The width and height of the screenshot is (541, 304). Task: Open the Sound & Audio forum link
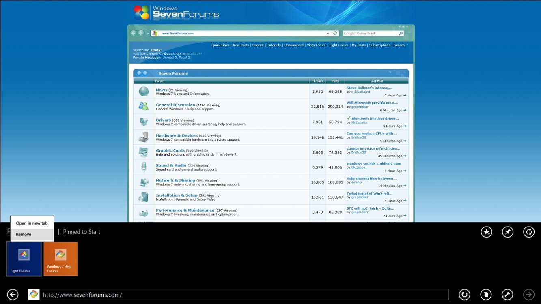tap(171, 165)
